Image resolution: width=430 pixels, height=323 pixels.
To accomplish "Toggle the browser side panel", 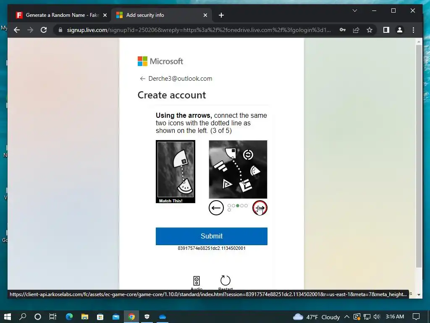I will tap(386, 30).
